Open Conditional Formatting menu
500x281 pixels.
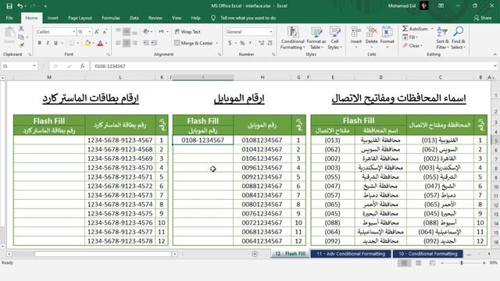tap(293, 38)
